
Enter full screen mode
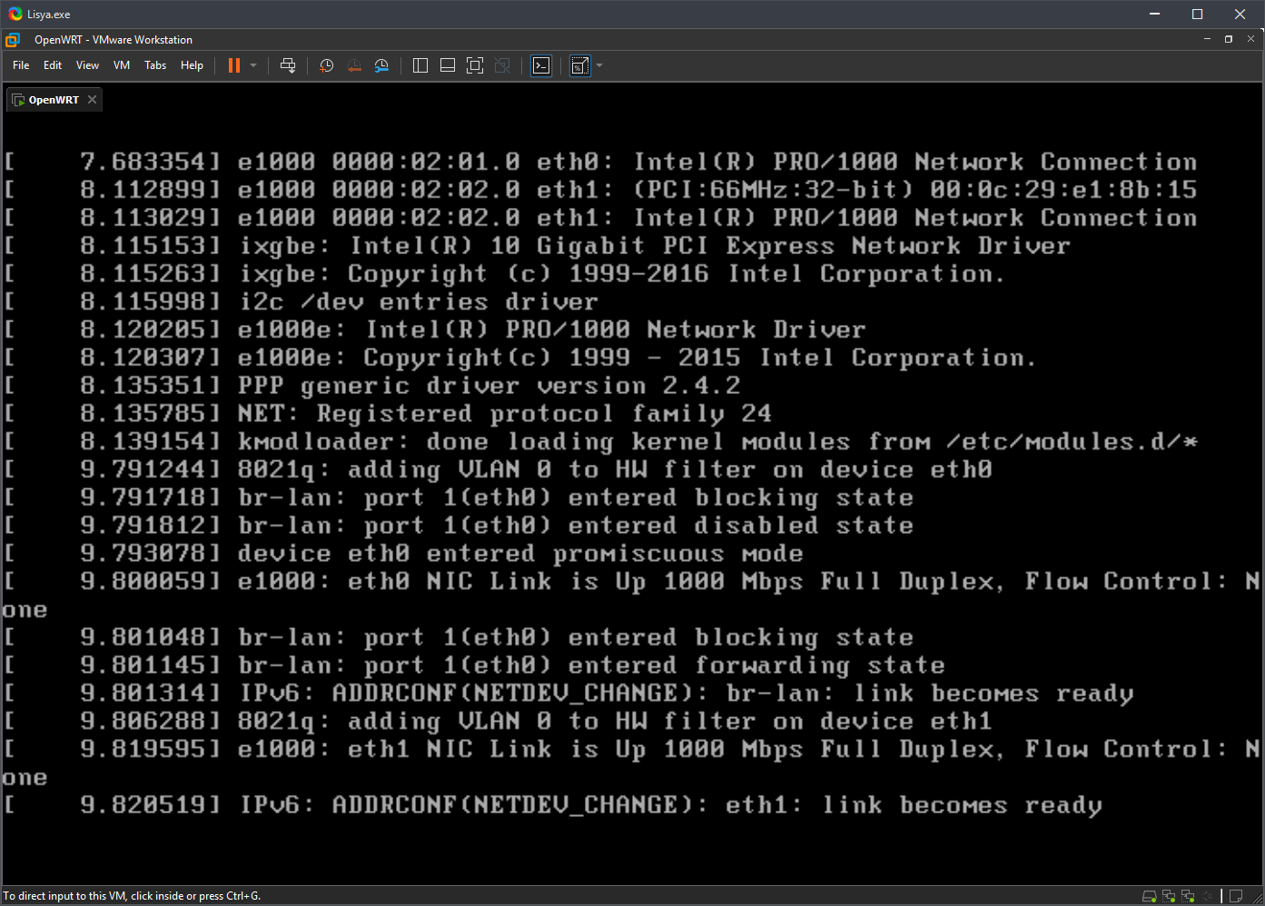coord(475,65)
